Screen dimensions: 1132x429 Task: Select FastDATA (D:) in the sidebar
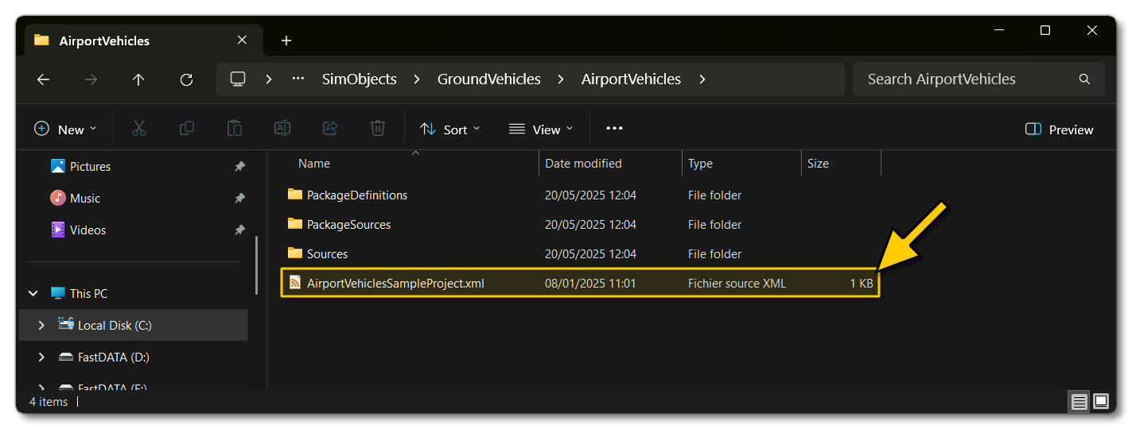tap(114, 357)
